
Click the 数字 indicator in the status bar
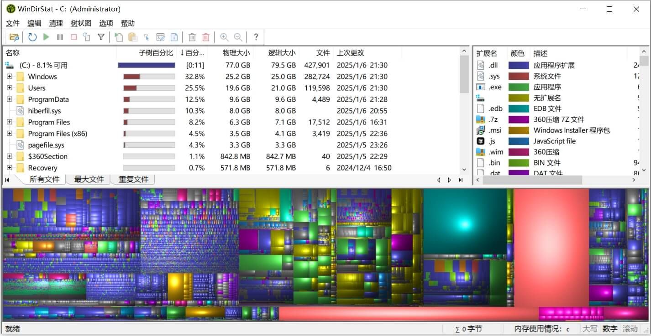pos(610,329)
